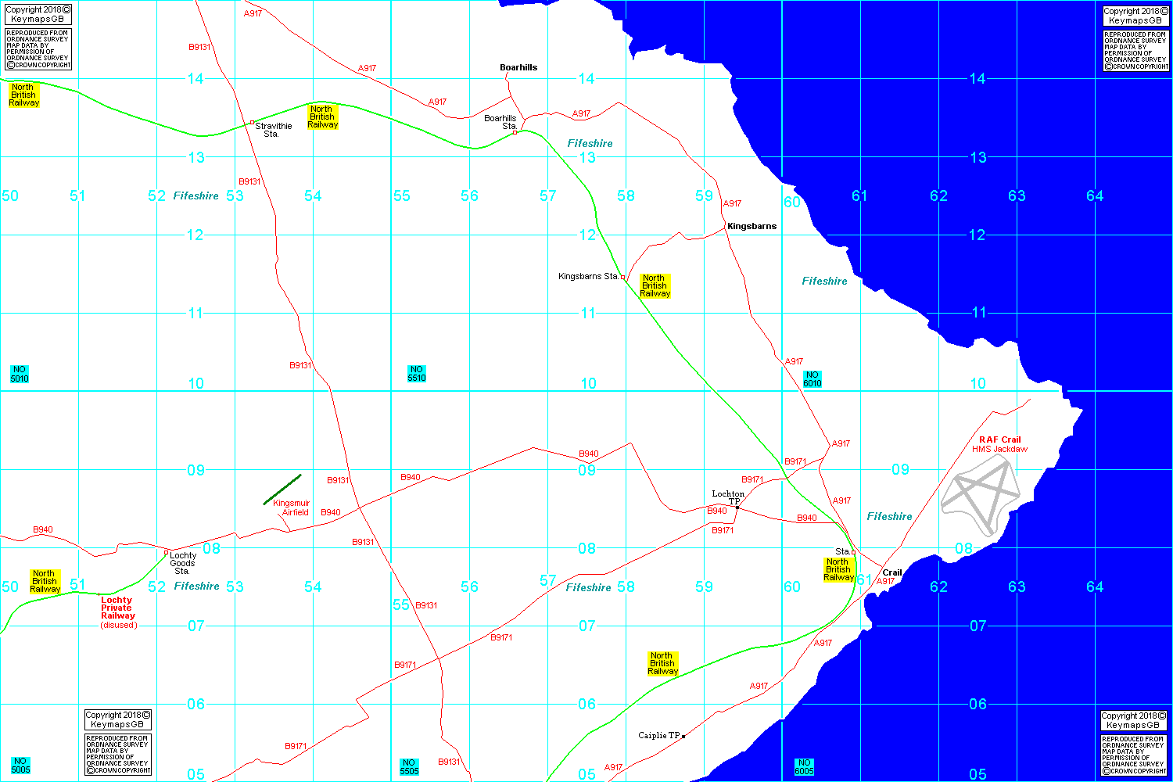The image size is (1173, 782).
Task: Select the Kingsmuir Airfield green runway line
Action: tap(282, 490)
